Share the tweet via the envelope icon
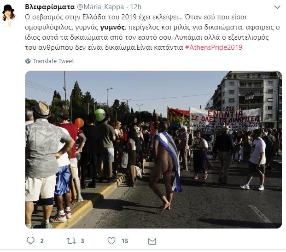286x252 pixels. click(152, 241)
